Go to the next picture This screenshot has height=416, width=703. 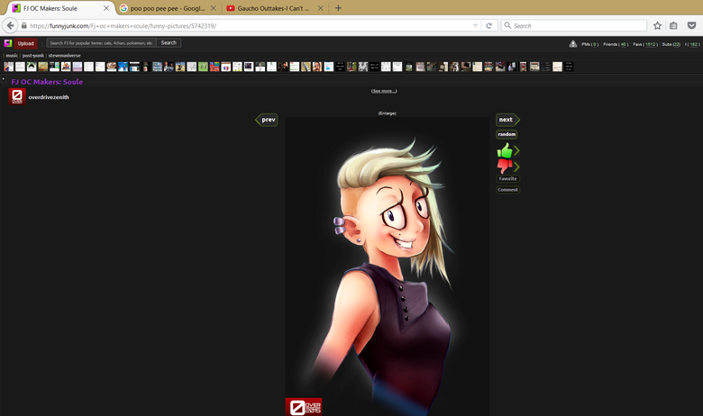(507, 120)
